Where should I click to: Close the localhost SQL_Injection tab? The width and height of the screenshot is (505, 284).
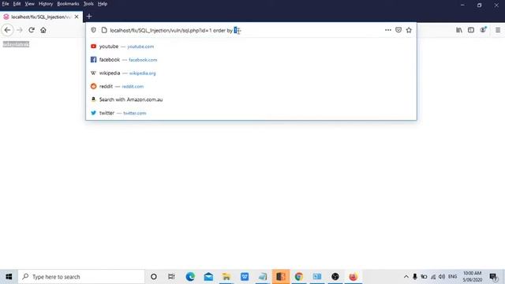coord(77,17)
